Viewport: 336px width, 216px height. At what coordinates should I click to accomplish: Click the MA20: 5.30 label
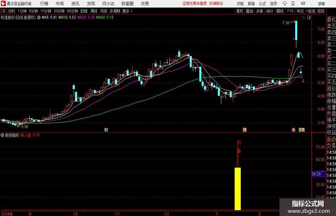click(x=86, y=17)
